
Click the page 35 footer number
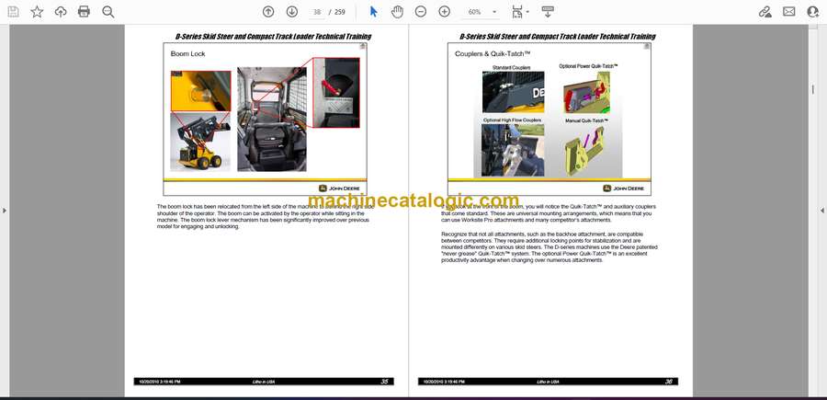point(384,382)
